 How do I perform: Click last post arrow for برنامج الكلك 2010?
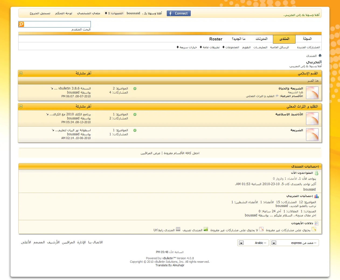click(x=47, y=114)
